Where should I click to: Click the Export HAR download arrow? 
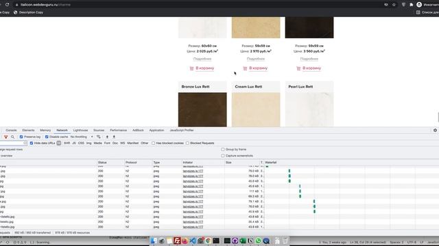(114, 137)
